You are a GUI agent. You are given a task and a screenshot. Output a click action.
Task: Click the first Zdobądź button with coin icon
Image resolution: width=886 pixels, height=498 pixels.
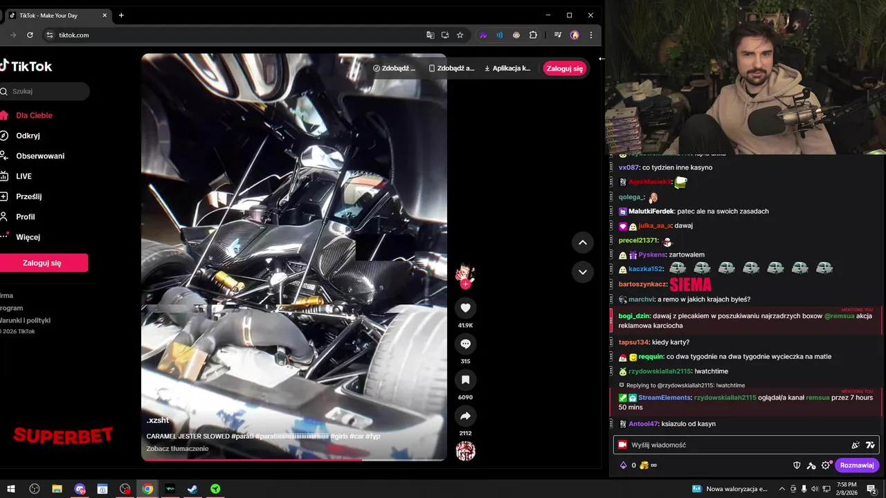(x=395, y=68)
